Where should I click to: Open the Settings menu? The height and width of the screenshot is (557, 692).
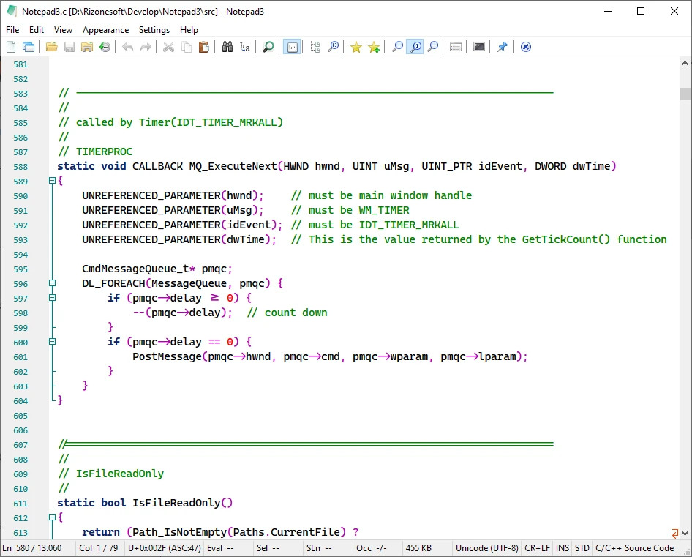[154, 30]
